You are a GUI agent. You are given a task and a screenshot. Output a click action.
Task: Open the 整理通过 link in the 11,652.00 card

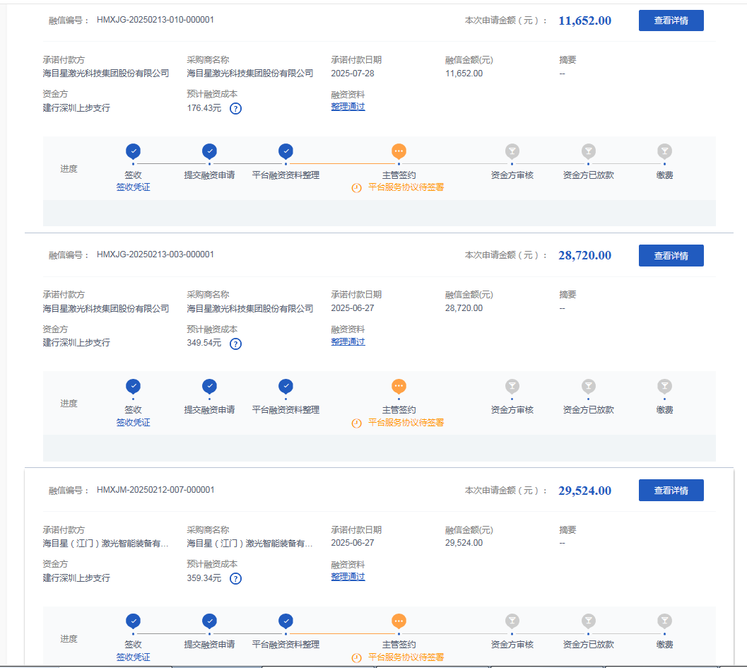(348, 107)
